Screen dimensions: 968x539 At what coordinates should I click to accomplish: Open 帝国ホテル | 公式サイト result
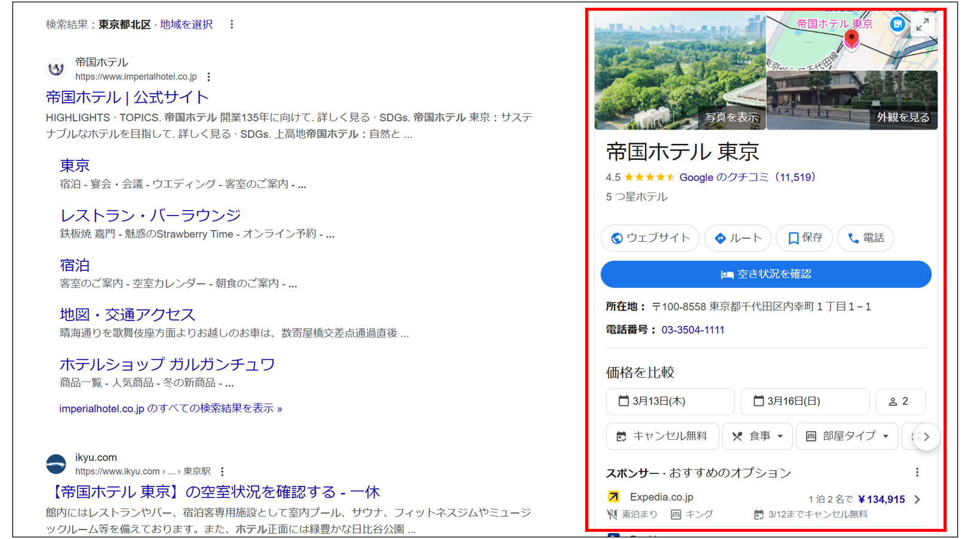click(x=127, y=97)
